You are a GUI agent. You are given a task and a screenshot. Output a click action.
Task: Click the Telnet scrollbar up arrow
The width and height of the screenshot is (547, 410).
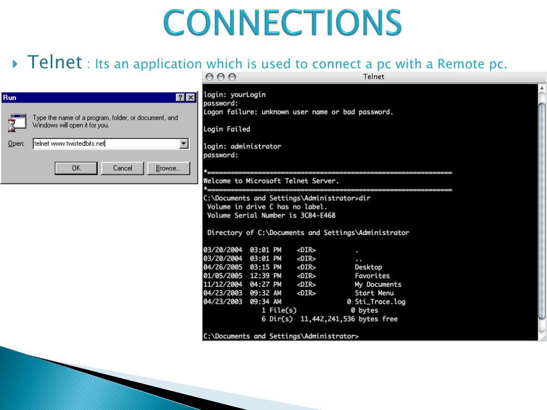[x=542, y=88]
